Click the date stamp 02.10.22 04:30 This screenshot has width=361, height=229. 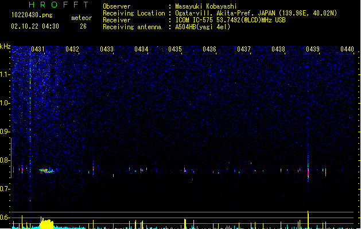pyautogui.click(x=35, y=26)
